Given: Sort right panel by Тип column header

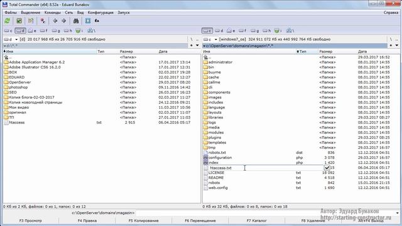Looking at the screenshot, I should [x=307, y=51].
